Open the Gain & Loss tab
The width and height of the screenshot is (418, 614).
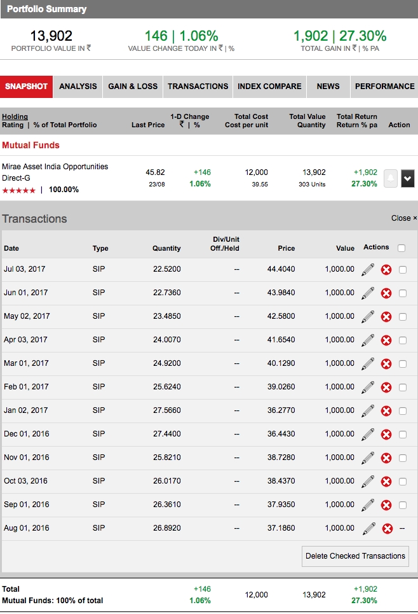point(133,87)
